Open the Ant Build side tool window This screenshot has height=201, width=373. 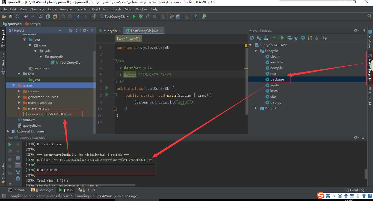coord(370,96)
